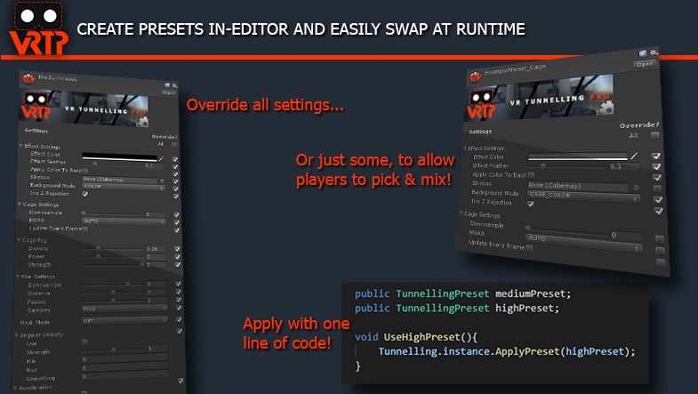Collapse Effect Settings section in MediumPreset panel
698x394 pixels.
(x=21, y=146)
